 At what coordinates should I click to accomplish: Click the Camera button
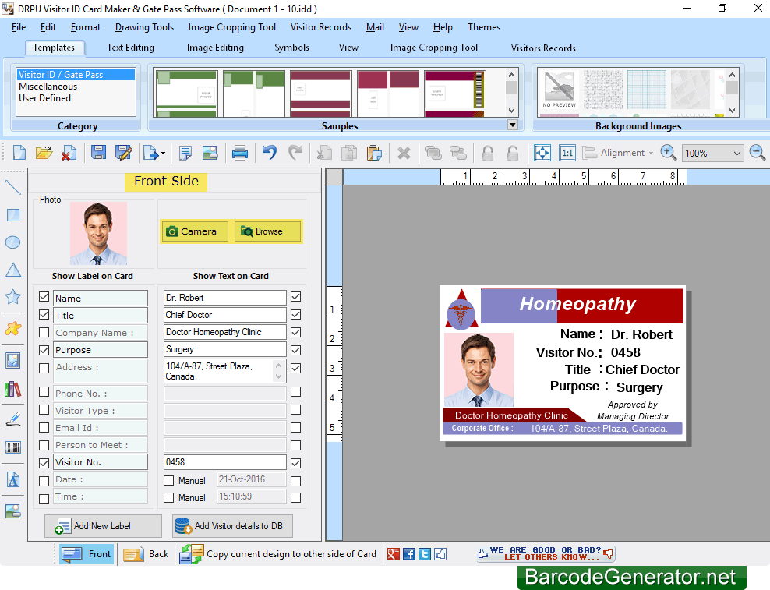click(195, 231)
